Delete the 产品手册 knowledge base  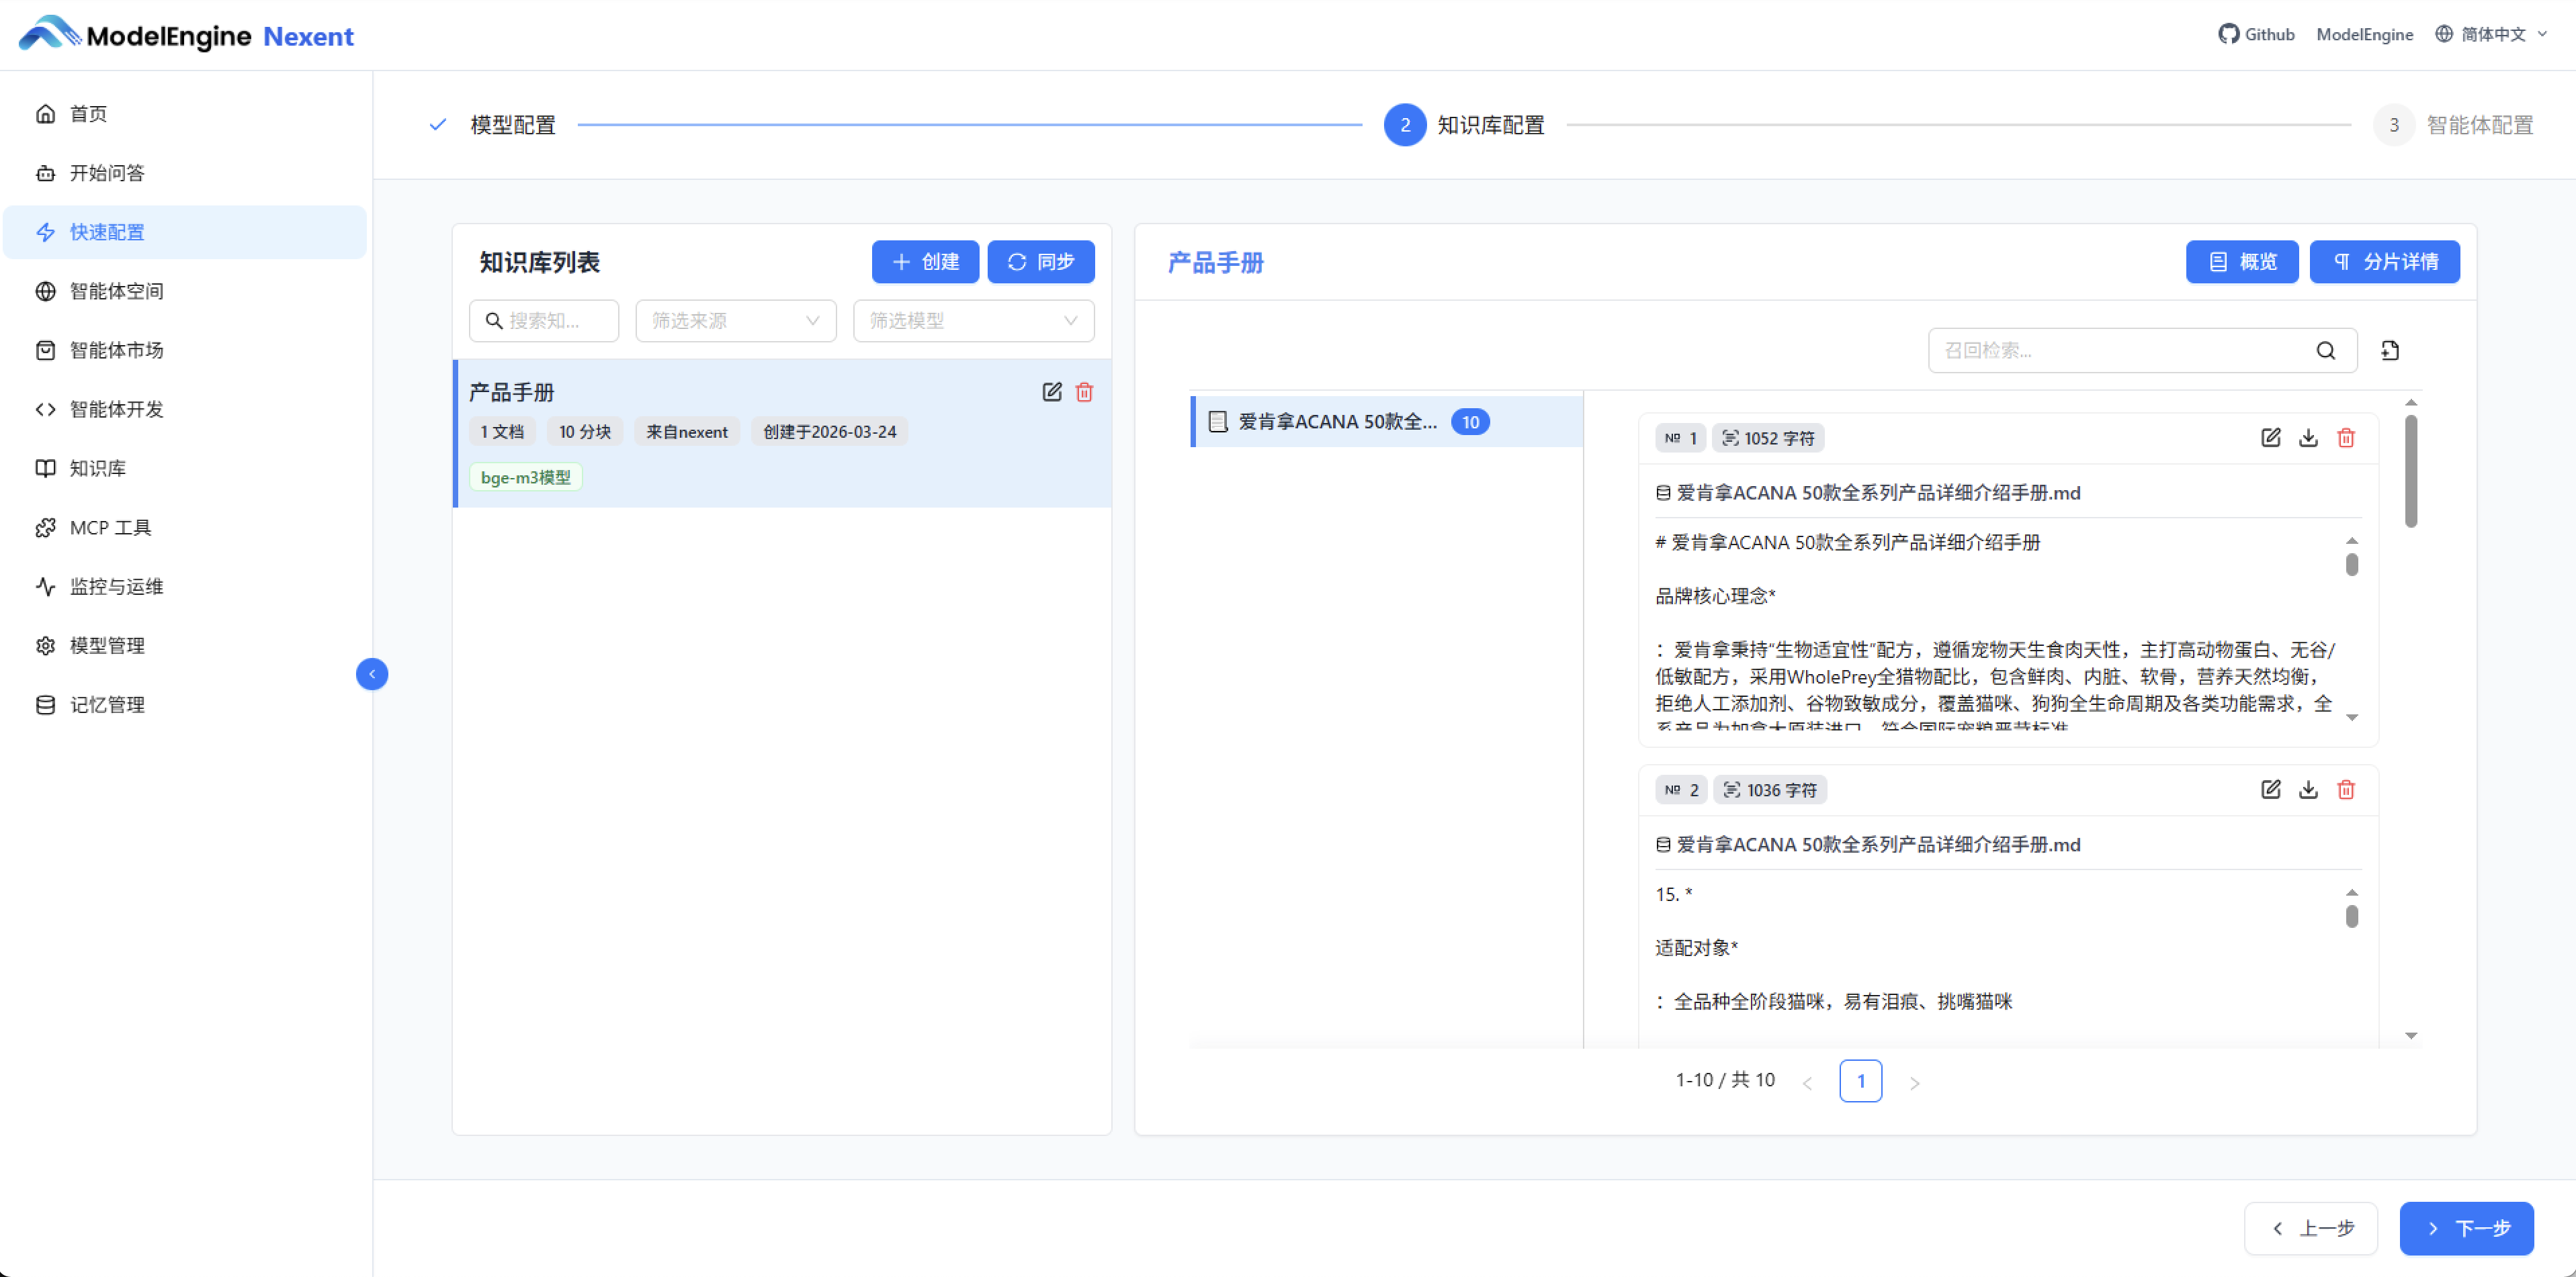click(1085, 391)
